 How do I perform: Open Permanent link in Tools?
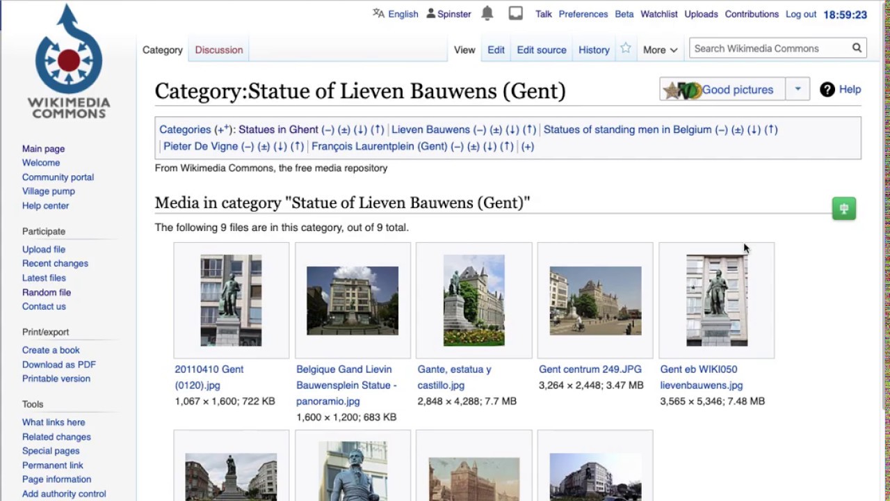(53, 466)
